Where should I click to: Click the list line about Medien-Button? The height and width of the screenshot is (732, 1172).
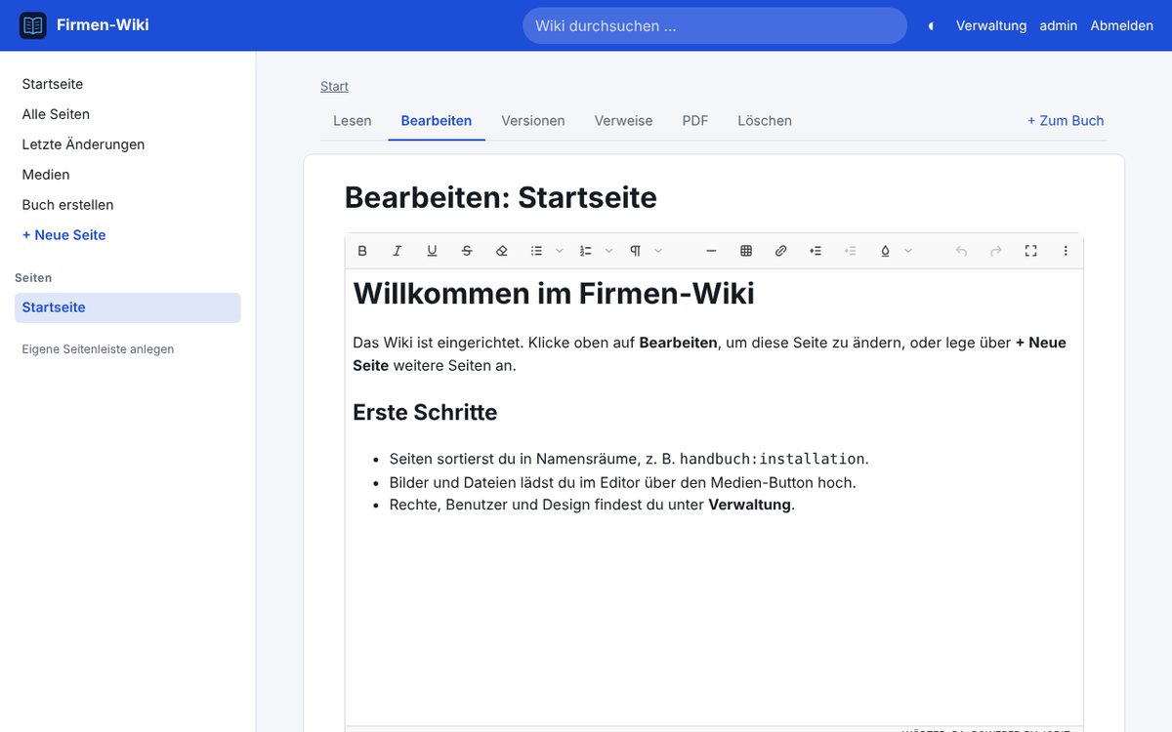[622, 482]
